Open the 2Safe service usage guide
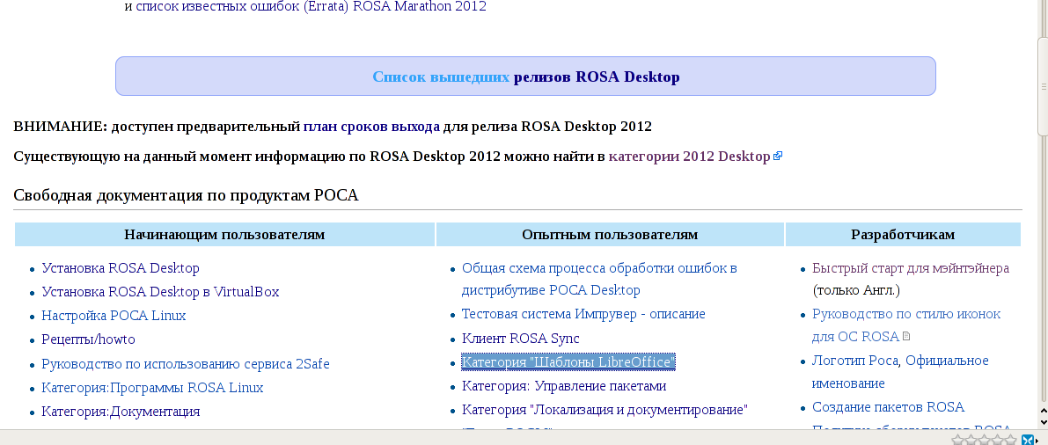Image resolution: width=1048 pixels, height=445 pixels. [x=186, y=364]
